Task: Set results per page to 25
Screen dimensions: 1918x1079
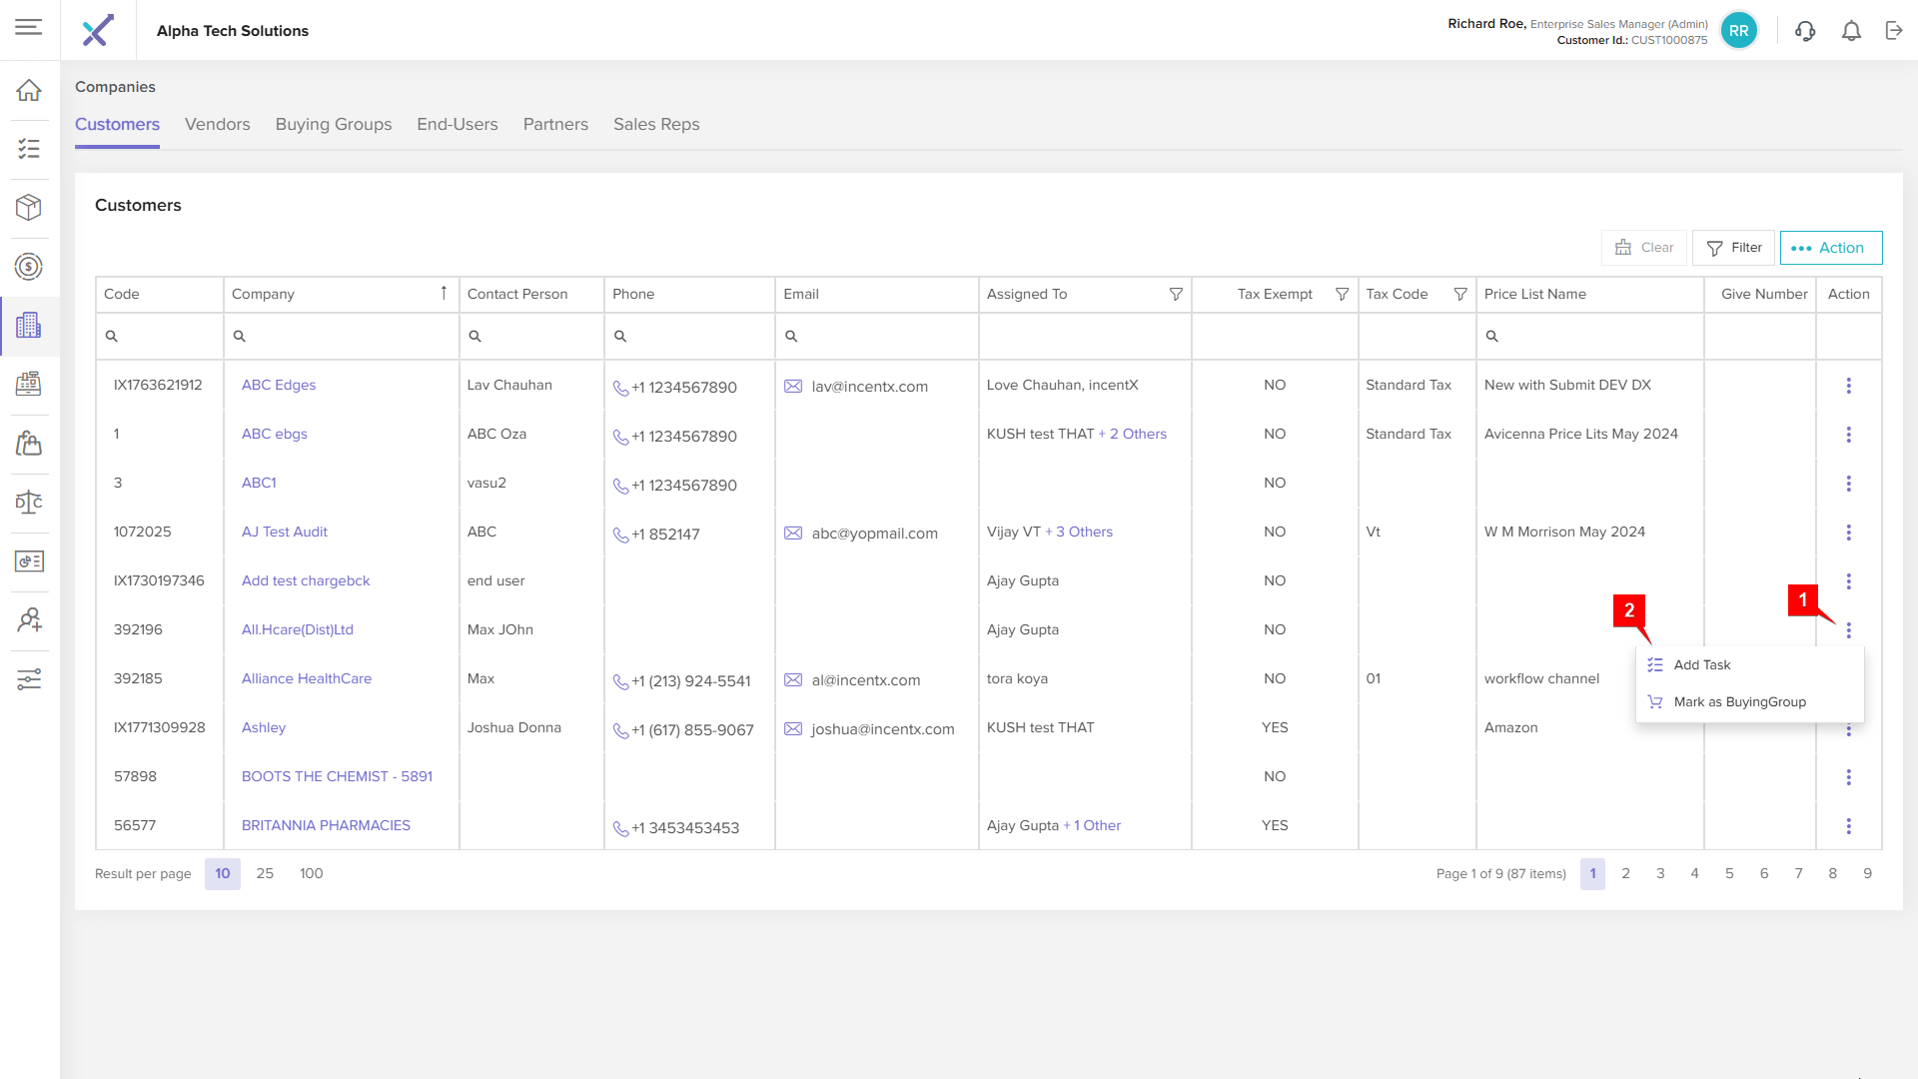Action: tap(265, 874)
